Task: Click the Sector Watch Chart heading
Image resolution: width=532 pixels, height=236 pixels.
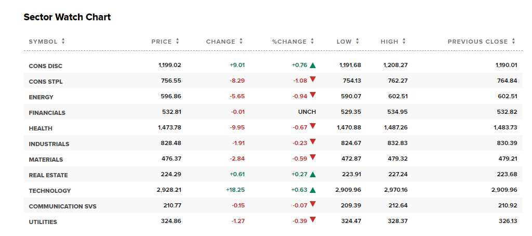Action: tap(67, 17)
